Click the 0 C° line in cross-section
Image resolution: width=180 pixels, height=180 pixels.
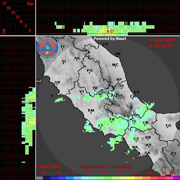[x=111, y=32]
